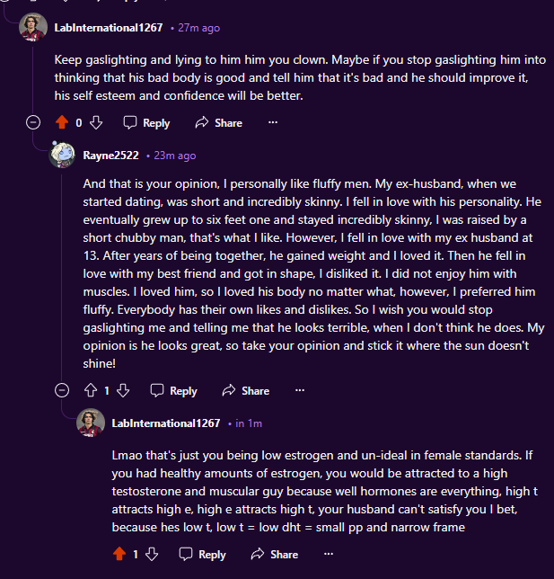Screen dimensions: 554x579
Task: Upvote LabInternational1267's first comment
Action: [62, 123]
